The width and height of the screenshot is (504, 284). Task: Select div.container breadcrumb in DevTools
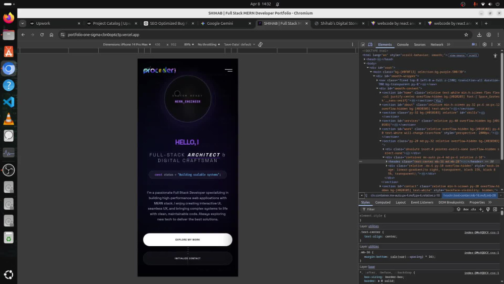[x=405, y=196]
